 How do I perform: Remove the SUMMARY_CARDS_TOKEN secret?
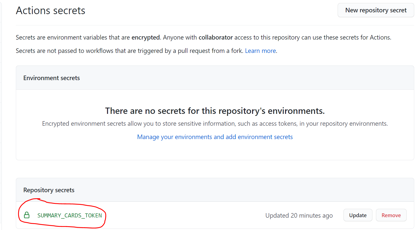(391, 215)
